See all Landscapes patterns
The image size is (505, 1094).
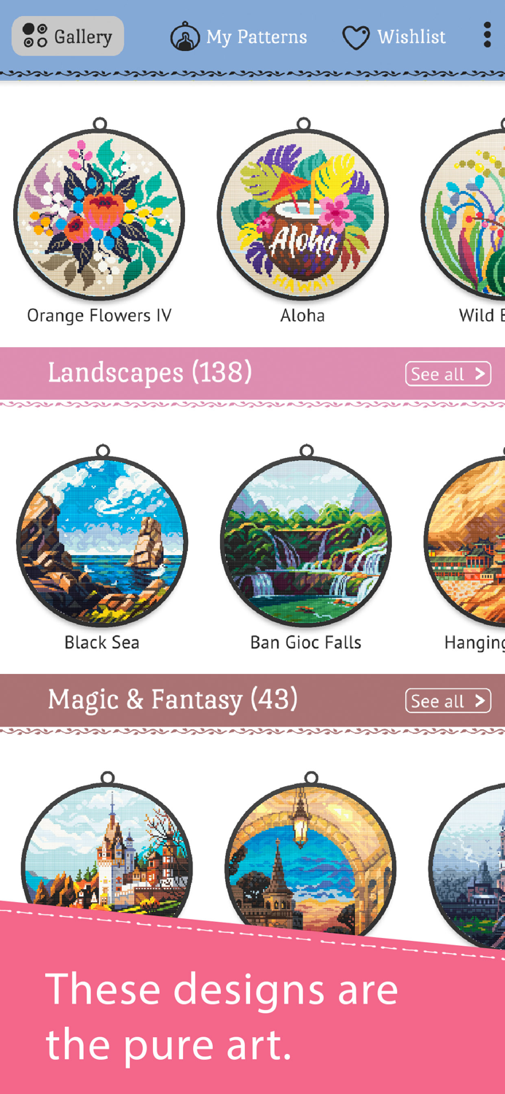[x=448, y=373]
